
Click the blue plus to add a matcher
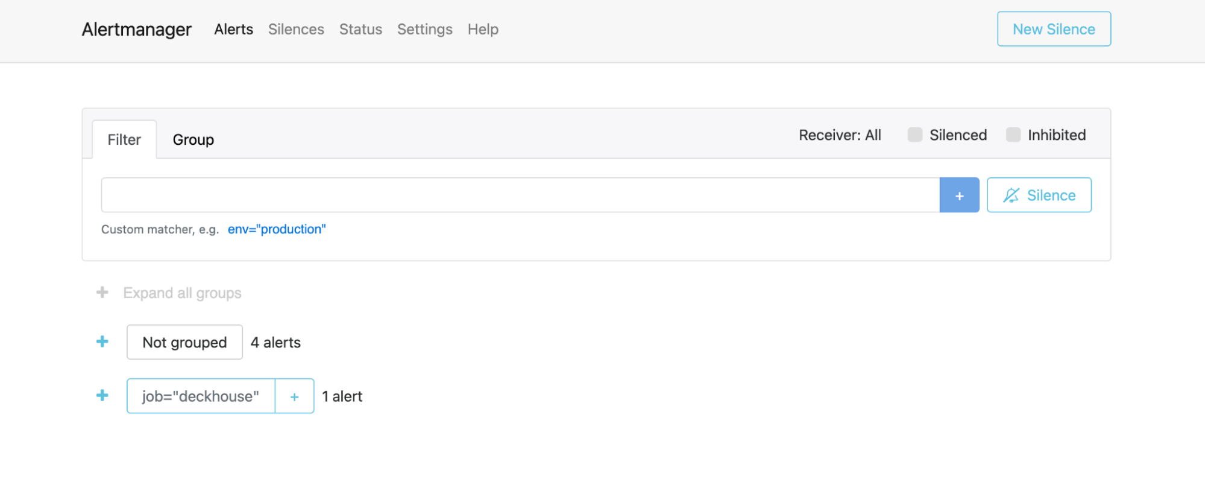(960, 195)
